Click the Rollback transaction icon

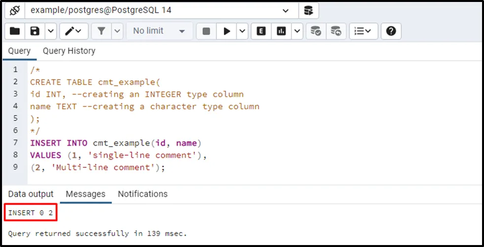[335, 31]
